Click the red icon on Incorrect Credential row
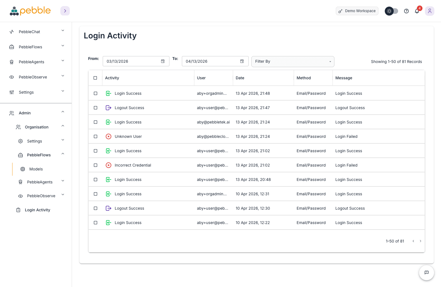This screenshot has height=287, width=441. (109, 165)
